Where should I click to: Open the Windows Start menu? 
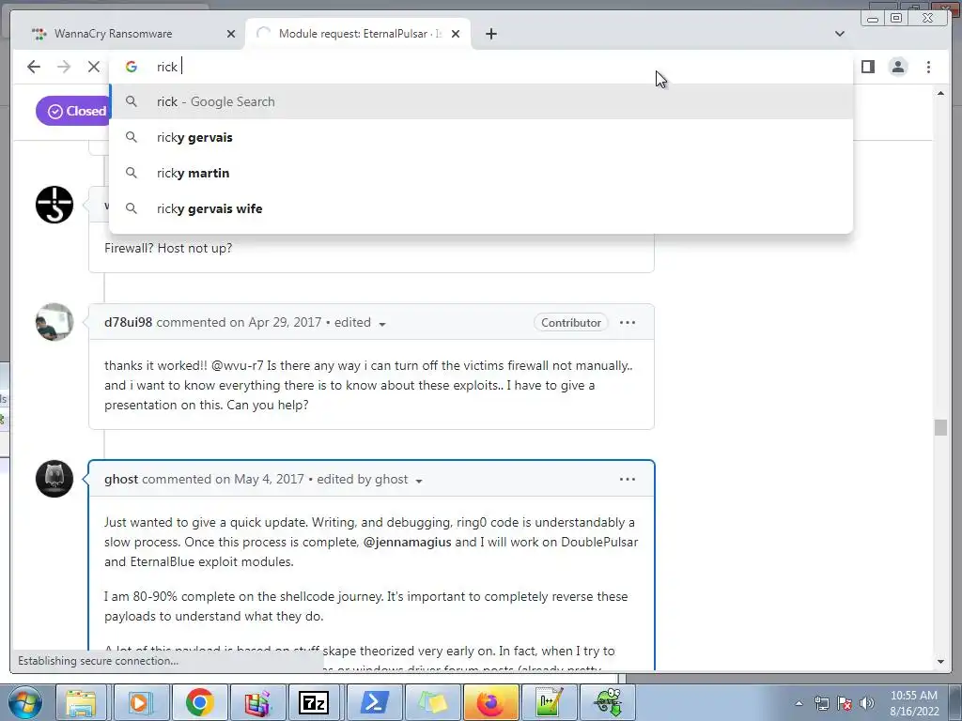[x=24, y=702]
